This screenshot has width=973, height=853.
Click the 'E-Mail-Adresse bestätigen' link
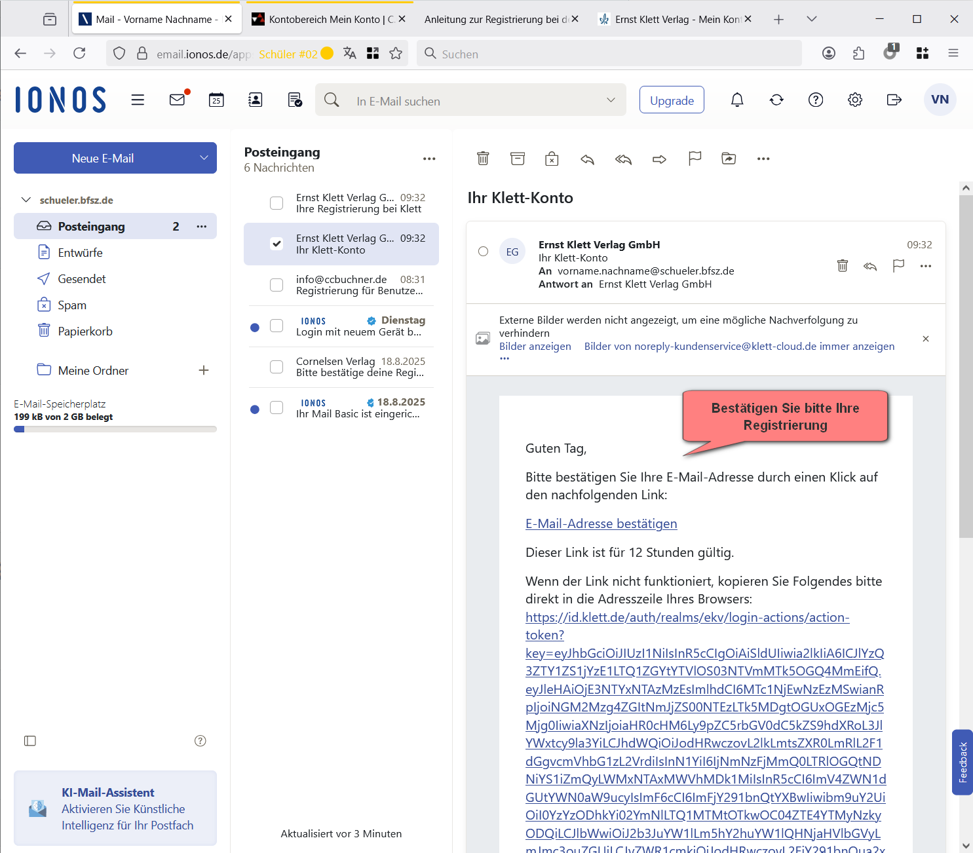click(x=601, y=523)
